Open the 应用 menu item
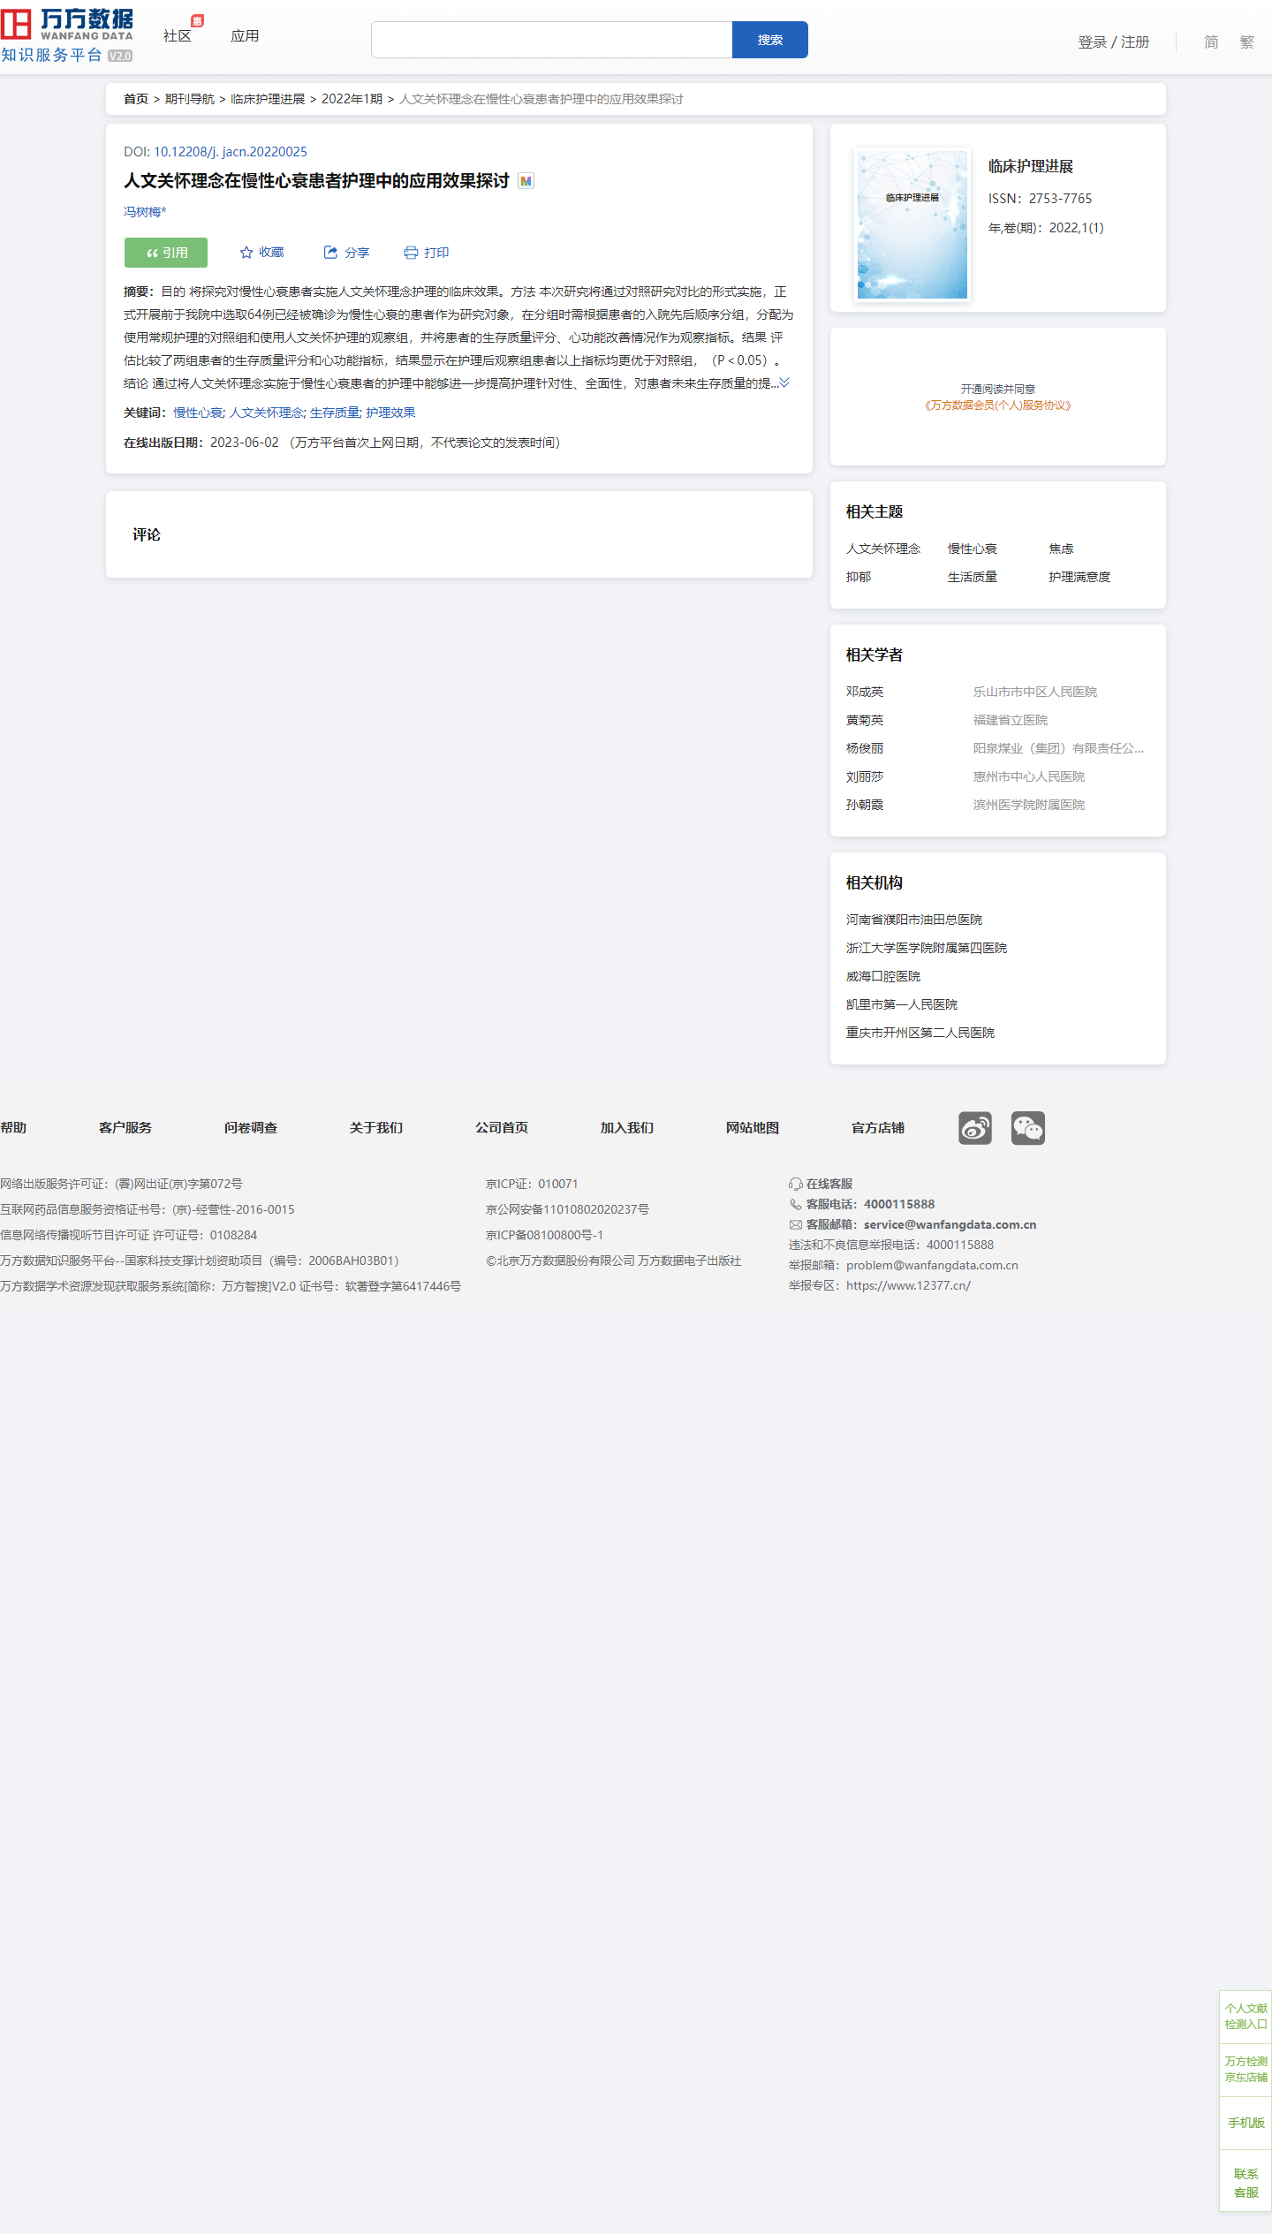 pyautogui.click(x=245, y=36)
